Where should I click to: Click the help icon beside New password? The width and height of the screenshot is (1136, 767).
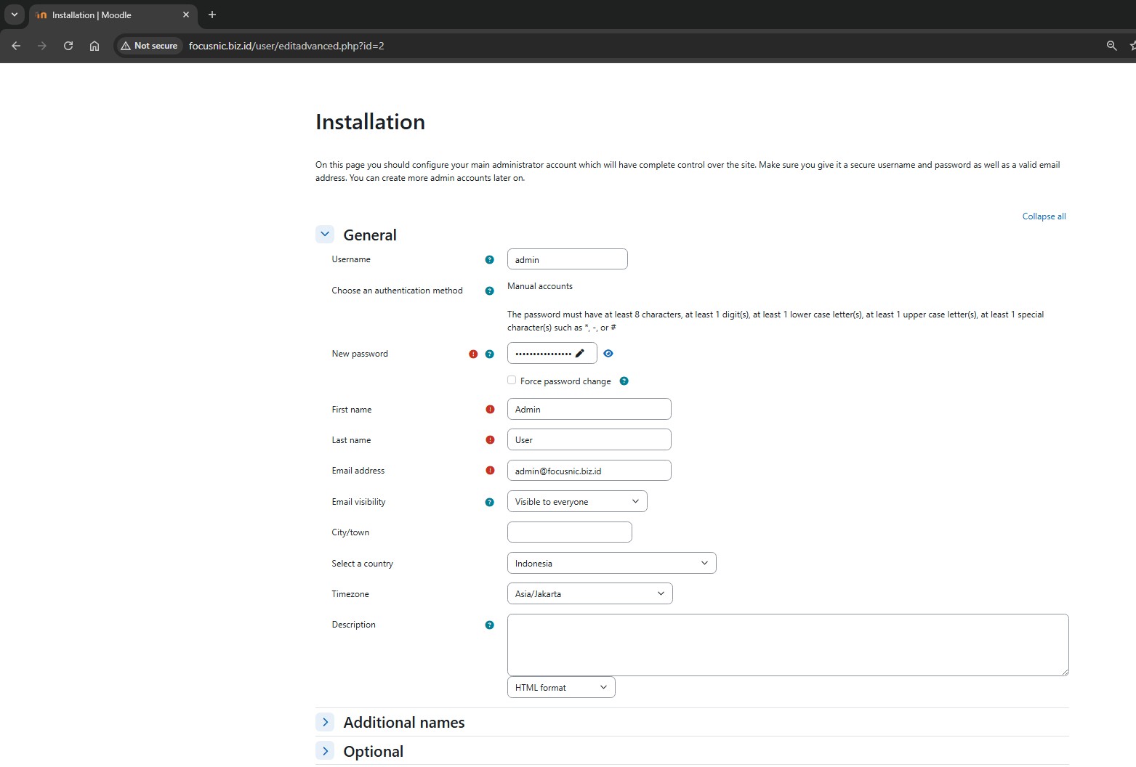pyautogui.click(x=489, y=354)
